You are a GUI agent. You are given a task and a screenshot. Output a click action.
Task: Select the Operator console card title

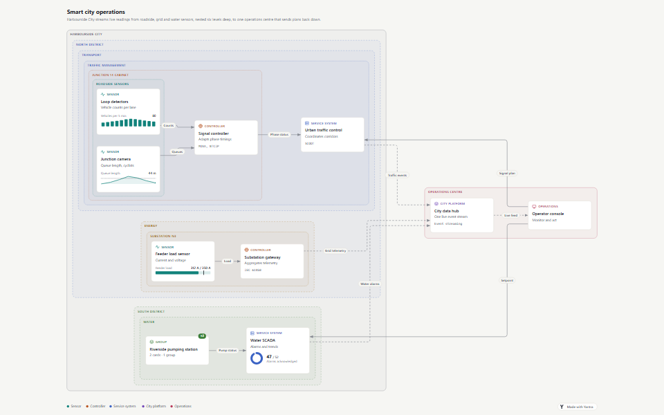tap(548, 214)
